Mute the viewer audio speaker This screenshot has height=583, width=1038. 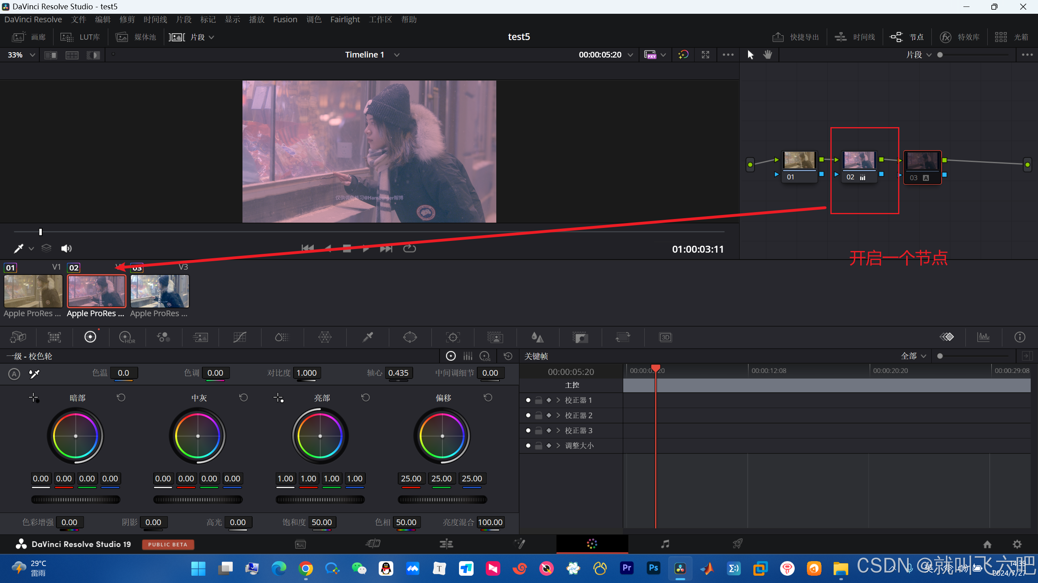(x=66, y=248)
